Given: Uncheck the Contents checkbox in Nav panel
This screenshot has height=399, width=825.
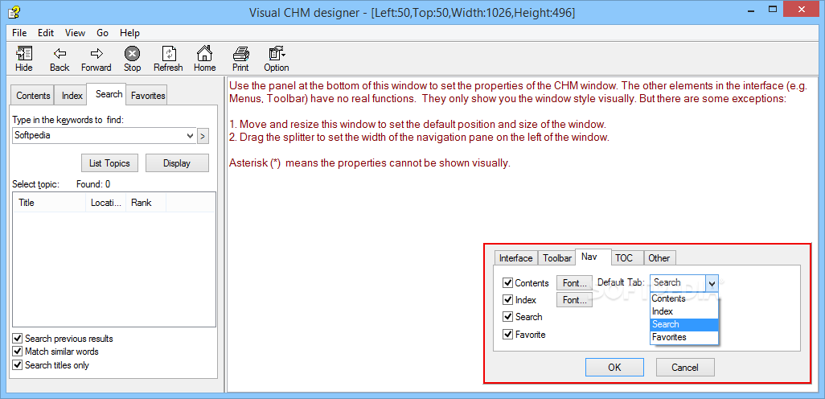Looking at the screenshot, I should click(507, 283).
